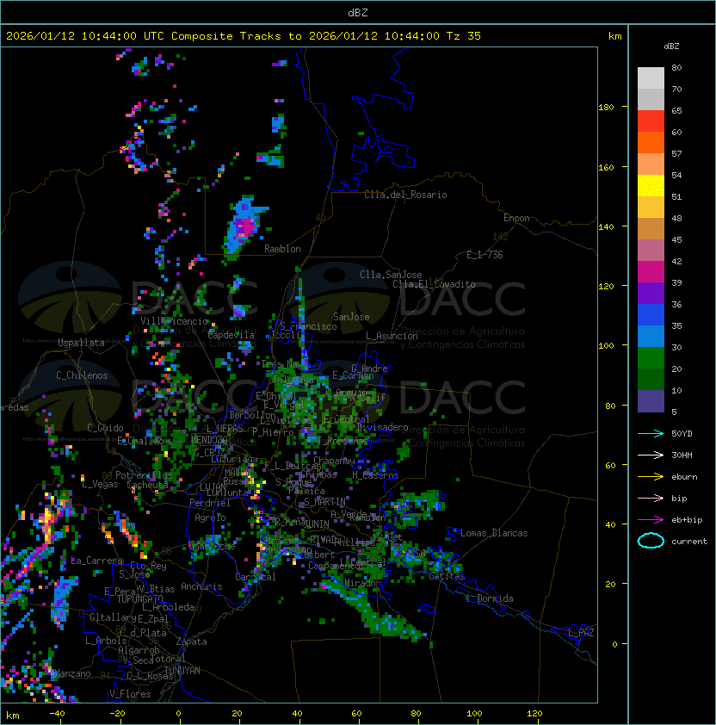
Task: Click the pink bip arrow in legend
Action: pos(651,498)
